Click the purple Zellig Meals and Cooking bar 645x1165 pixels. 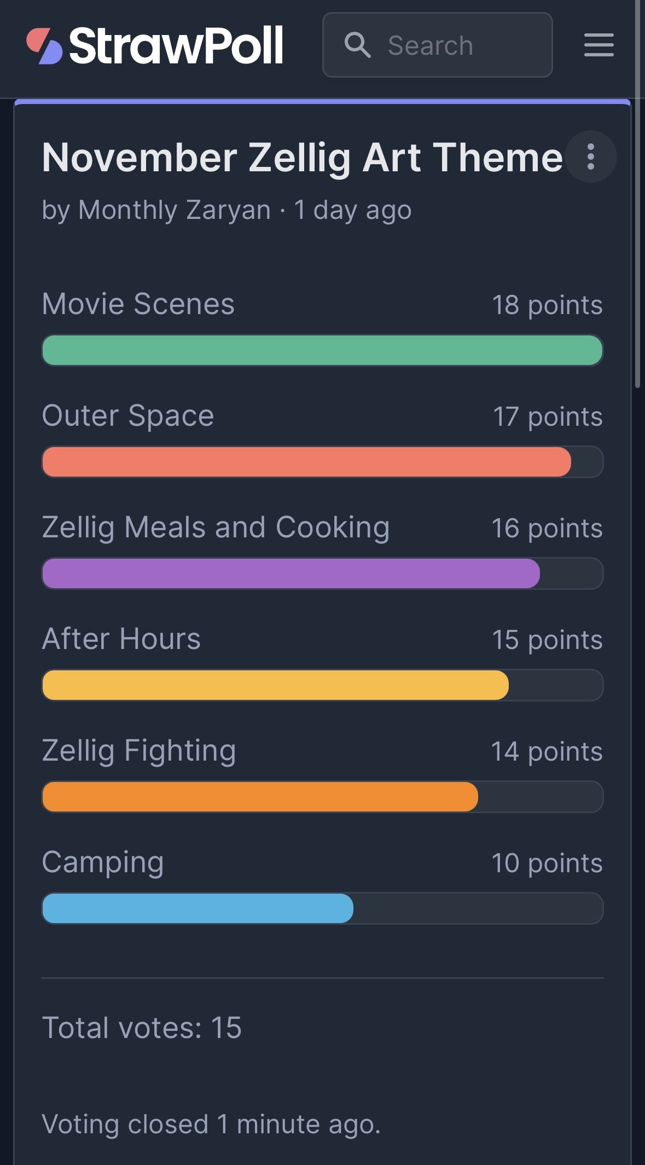(290, 573)
